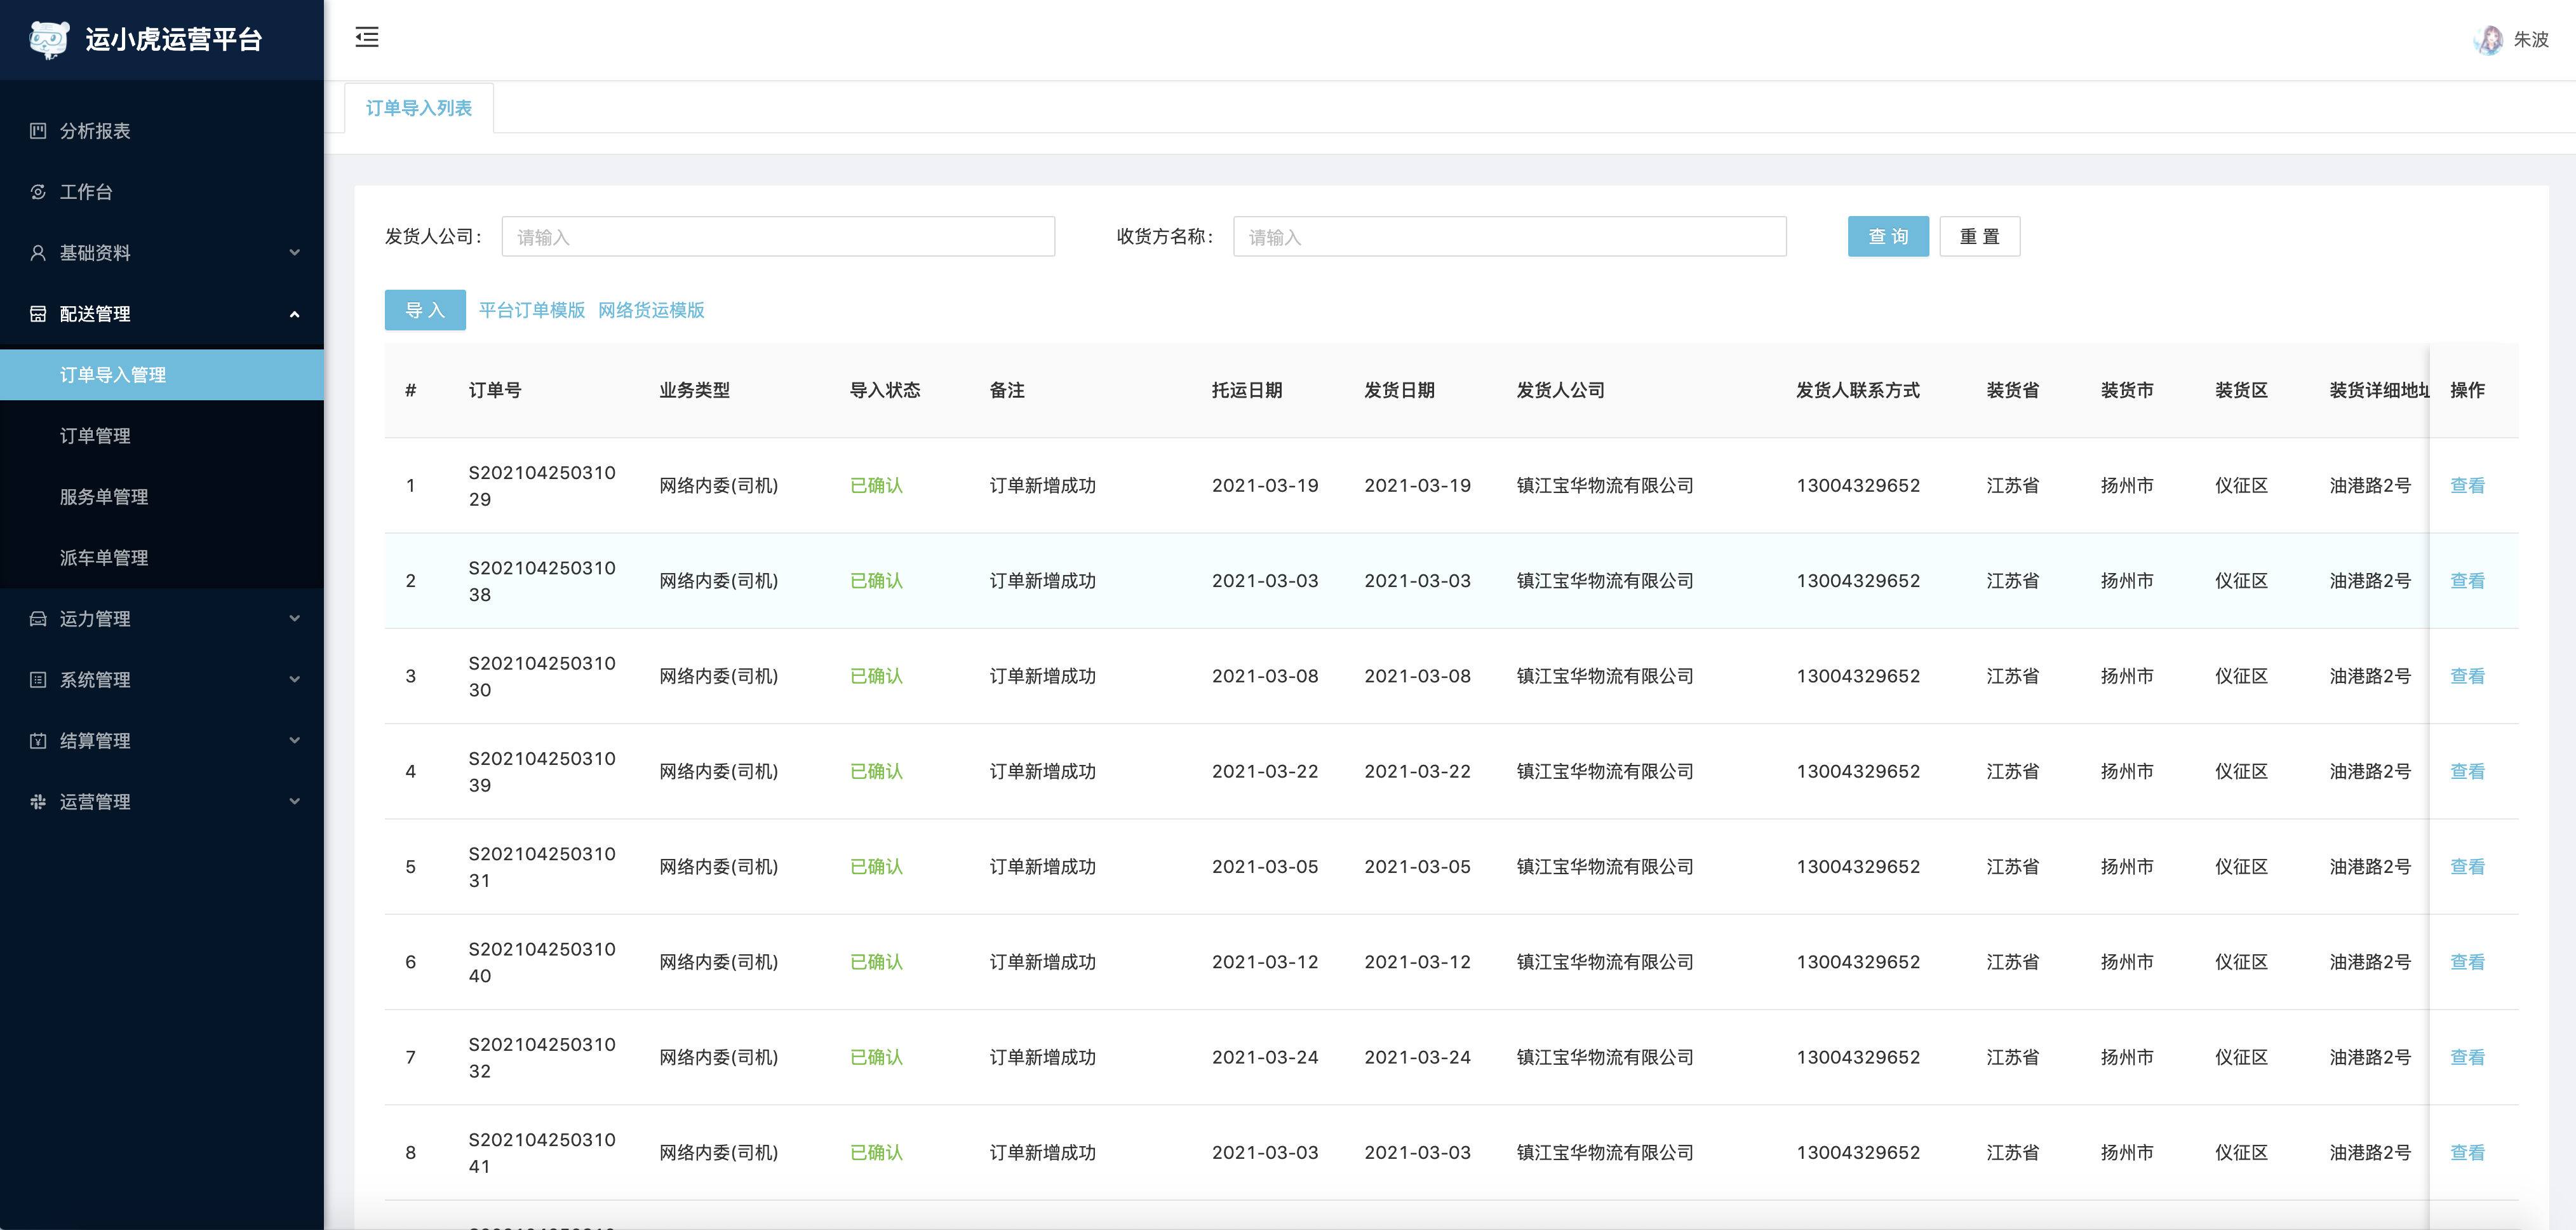
Task: Click the 运营管理 sidebar icon
Action: click(38, 802)
